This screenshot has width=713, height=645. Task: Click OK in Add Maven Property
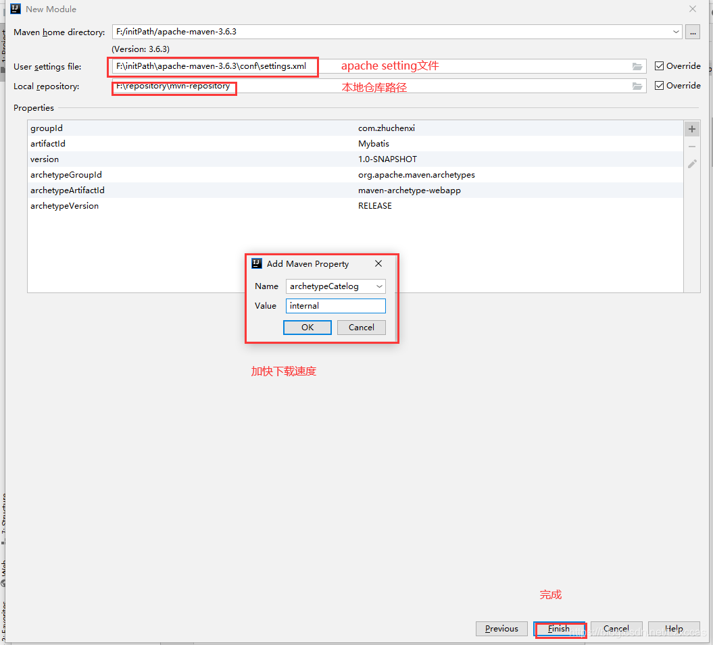point(308,328)
